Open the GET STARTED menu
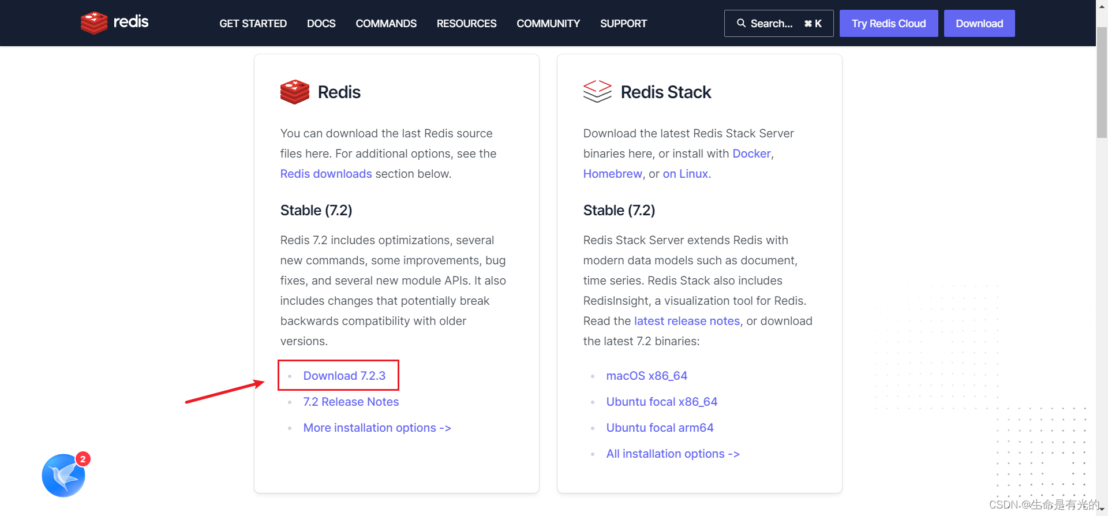This screenshot has width=1108, height=516. click(x=253, y=24)
